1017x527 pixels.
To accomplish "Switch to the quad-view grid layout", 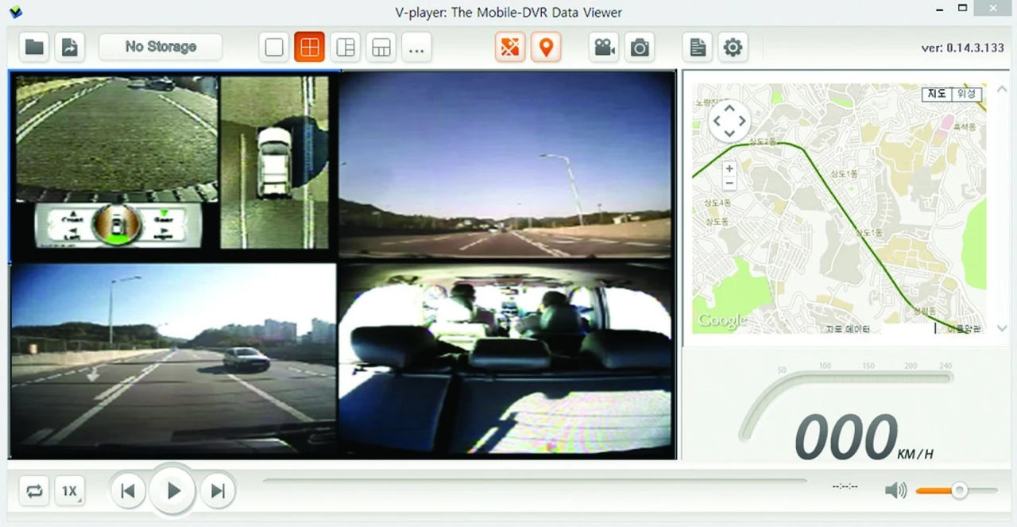I will click(310, 48).
